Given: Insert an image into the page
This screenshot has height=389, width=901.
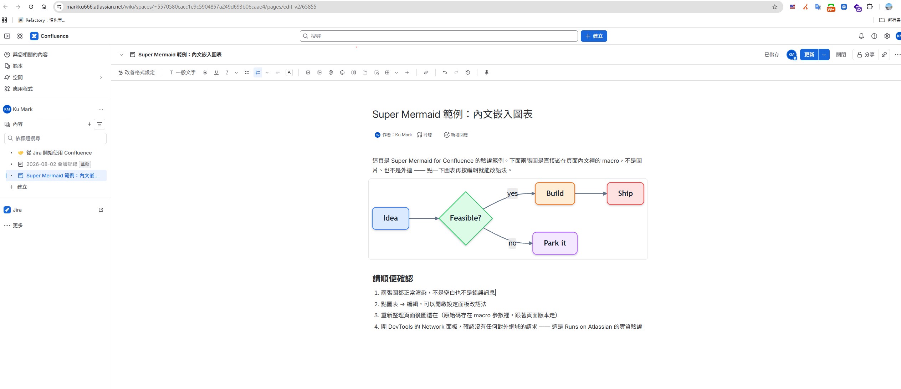Looking at the screenshot, I should click(x=319, y=72).
